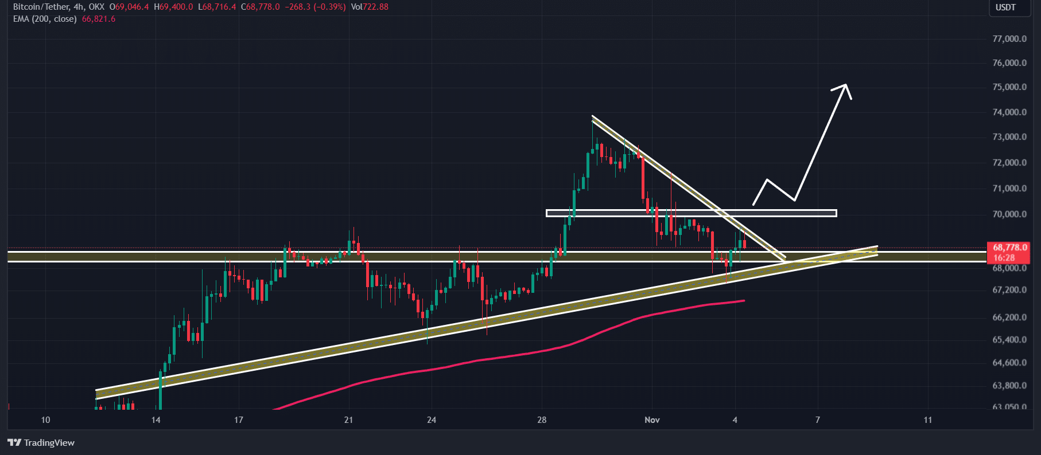Image resolution: width=1041 pixels, height=455 pixels.
Task: Click the 77,000.0 price axis label
Action: pyautogui.click(x=1009, y=39)
